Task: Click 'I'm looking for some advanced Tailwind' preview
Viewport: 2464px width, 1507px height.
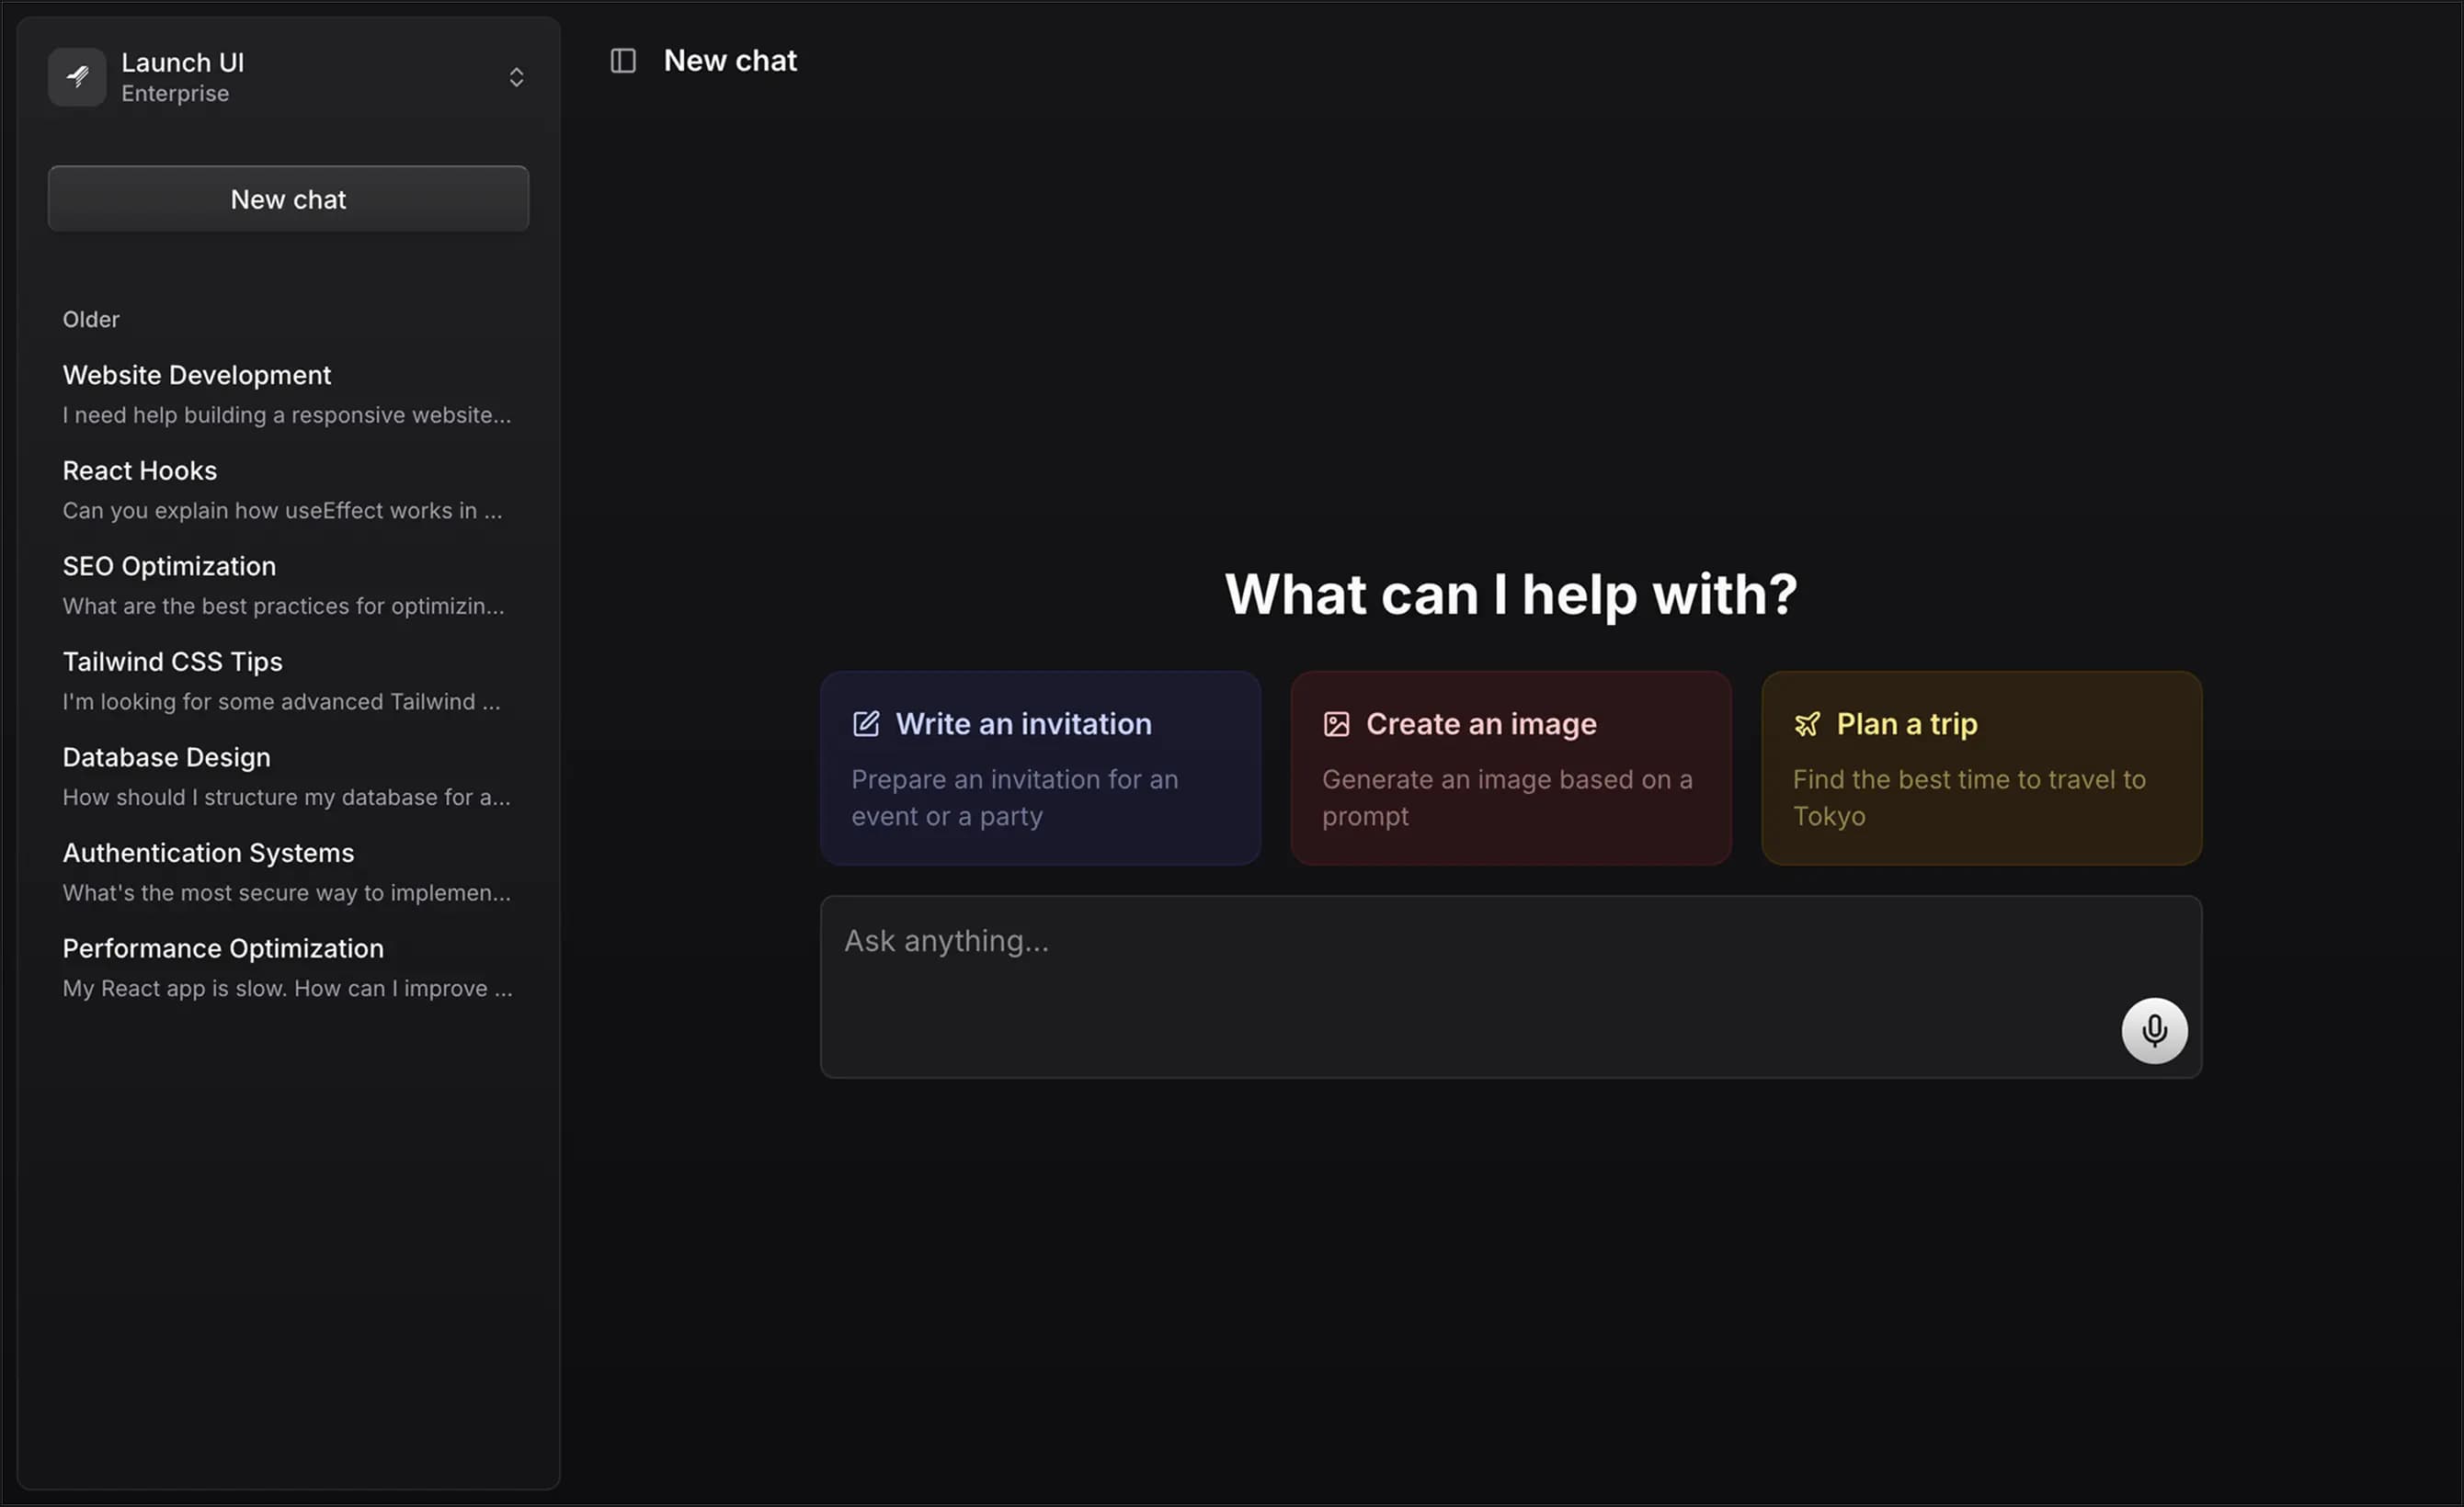Action: pos(281,701)
